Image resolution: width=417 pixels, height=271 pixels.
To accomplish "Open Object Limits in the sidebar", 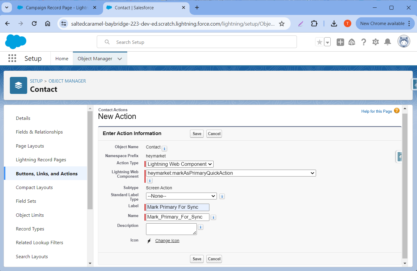I will [30, 215].
